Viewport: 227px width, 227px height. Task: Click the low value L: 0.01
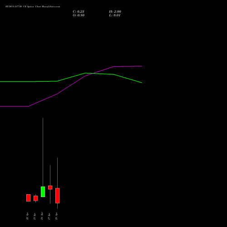tap(115, 15)
